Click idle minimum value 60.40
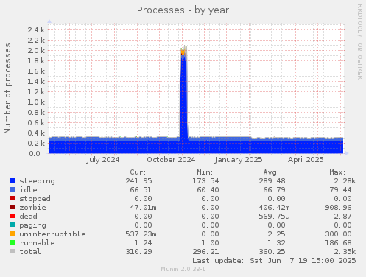This screenshot has height=277, width=366. (208, 190)
